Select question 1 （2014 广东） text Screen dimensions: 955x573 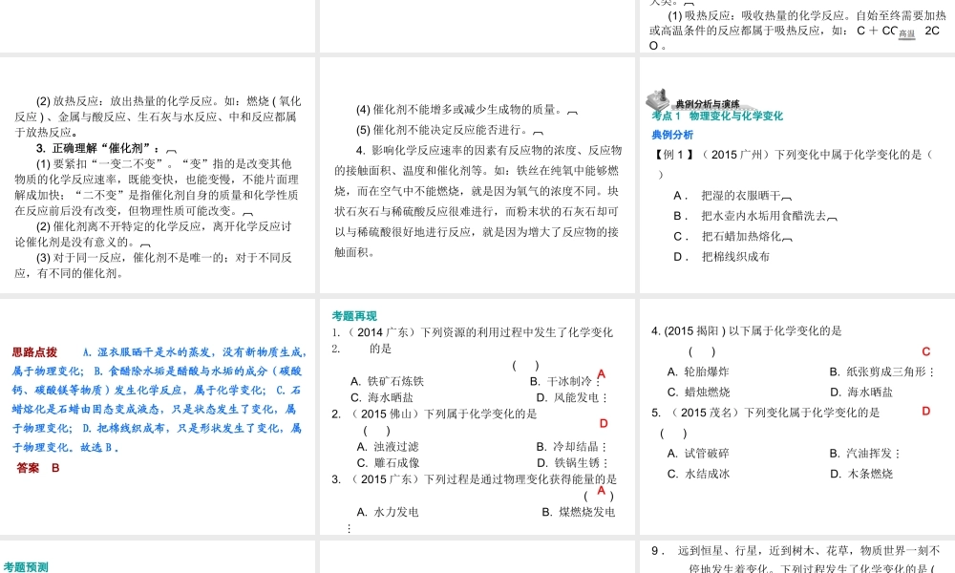click(x=473, y=340)
